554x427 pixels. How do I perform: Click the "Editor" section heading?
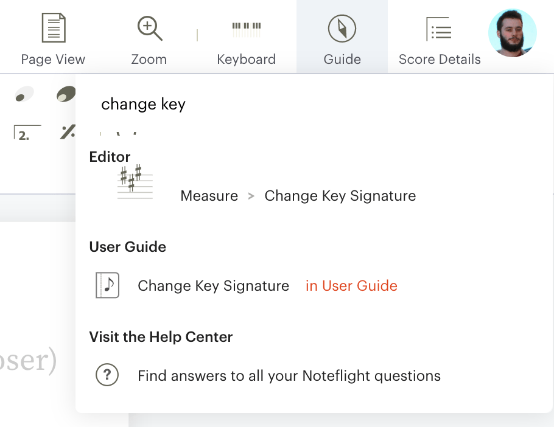110,156
